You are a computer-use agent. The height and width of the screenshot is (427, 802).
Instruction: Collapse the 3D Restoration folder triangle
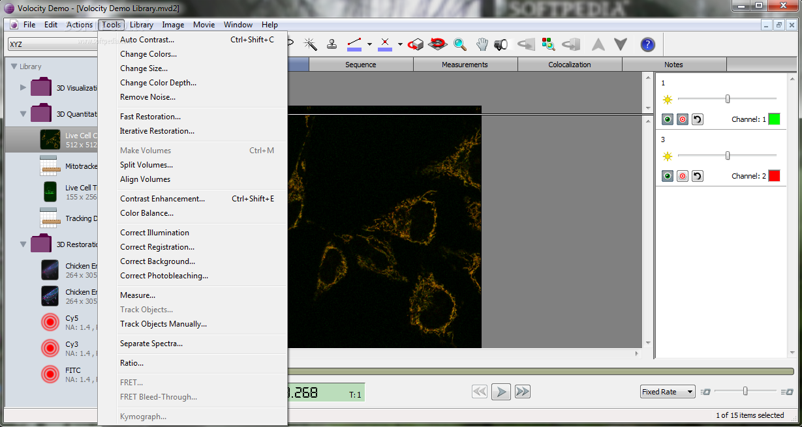click(23, 244)
